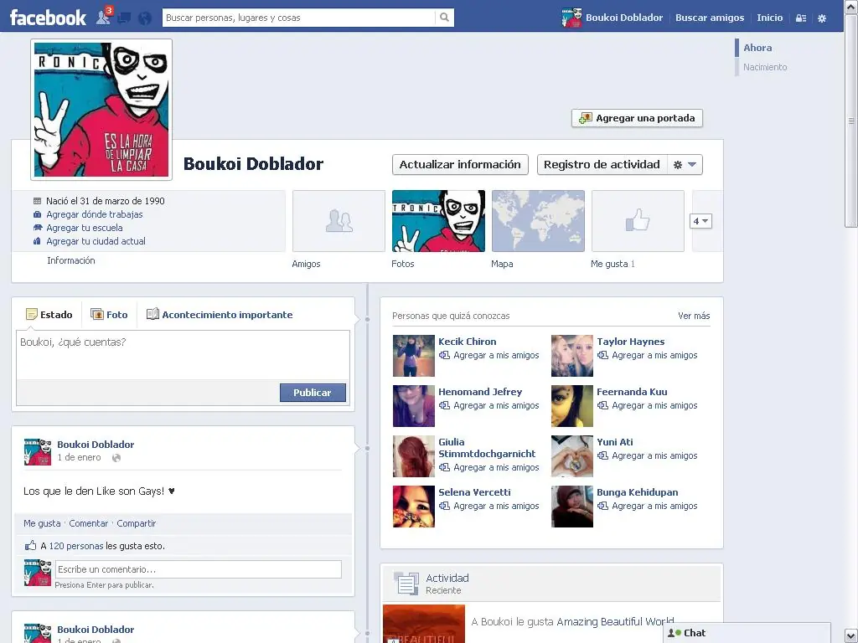Click the small profile avatar beside Boukoi Doblador in top bar
Viewport: 858px width, 643px height.
pyautogui.click(x=571, y=18)
